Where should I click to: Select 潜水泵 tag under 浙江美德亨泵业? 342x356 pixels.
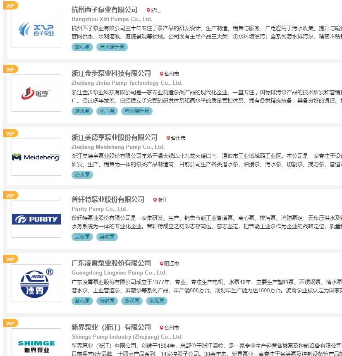coord(82,175)
